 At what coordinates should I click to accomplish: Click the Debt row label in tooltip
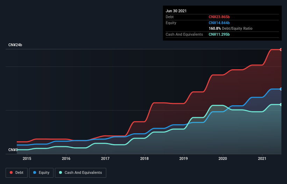pyautogui.click(x=170, y=17)
